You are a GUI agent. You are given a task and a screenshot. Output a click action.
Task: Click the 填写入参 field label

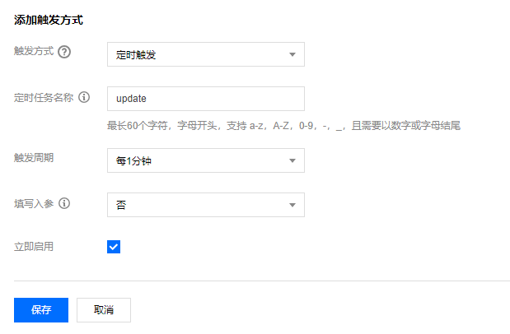click(x=34, y=204)
